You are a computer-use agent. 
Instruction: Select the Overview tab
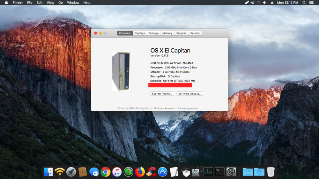click(x=125, y=33)
